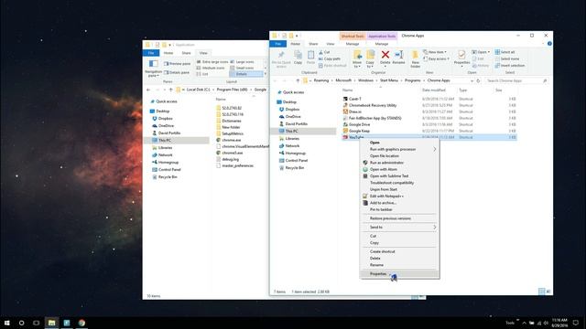
Task: Toggle Preview pane in Application window
Action: tap(177, 64)
